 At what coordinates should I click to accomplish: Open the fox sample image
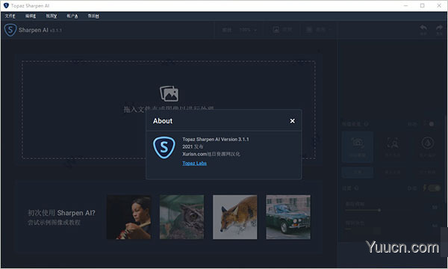235,217
